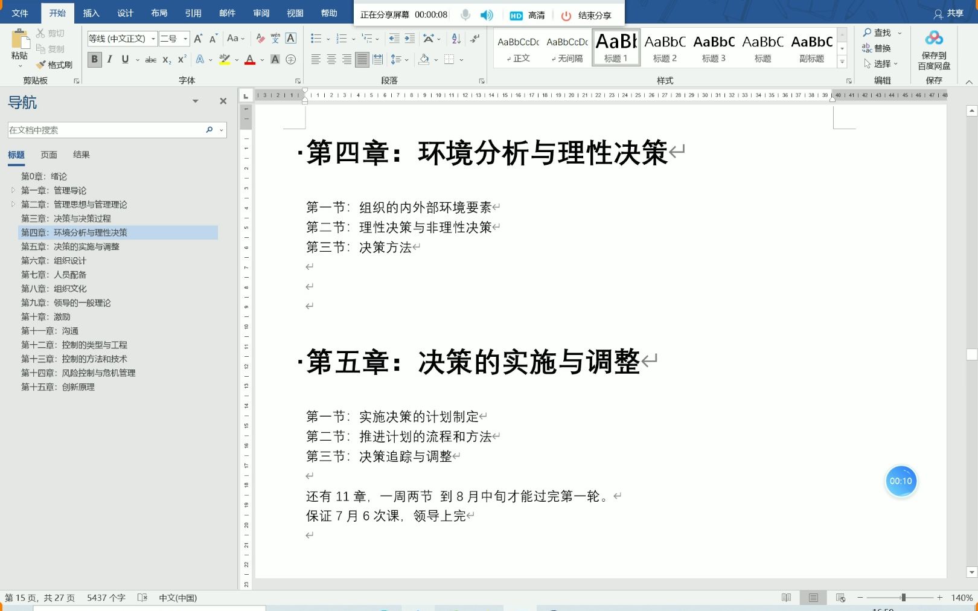Apply the red font color
The width and height of the screenshot is (978, 611).
pos(250,59)
